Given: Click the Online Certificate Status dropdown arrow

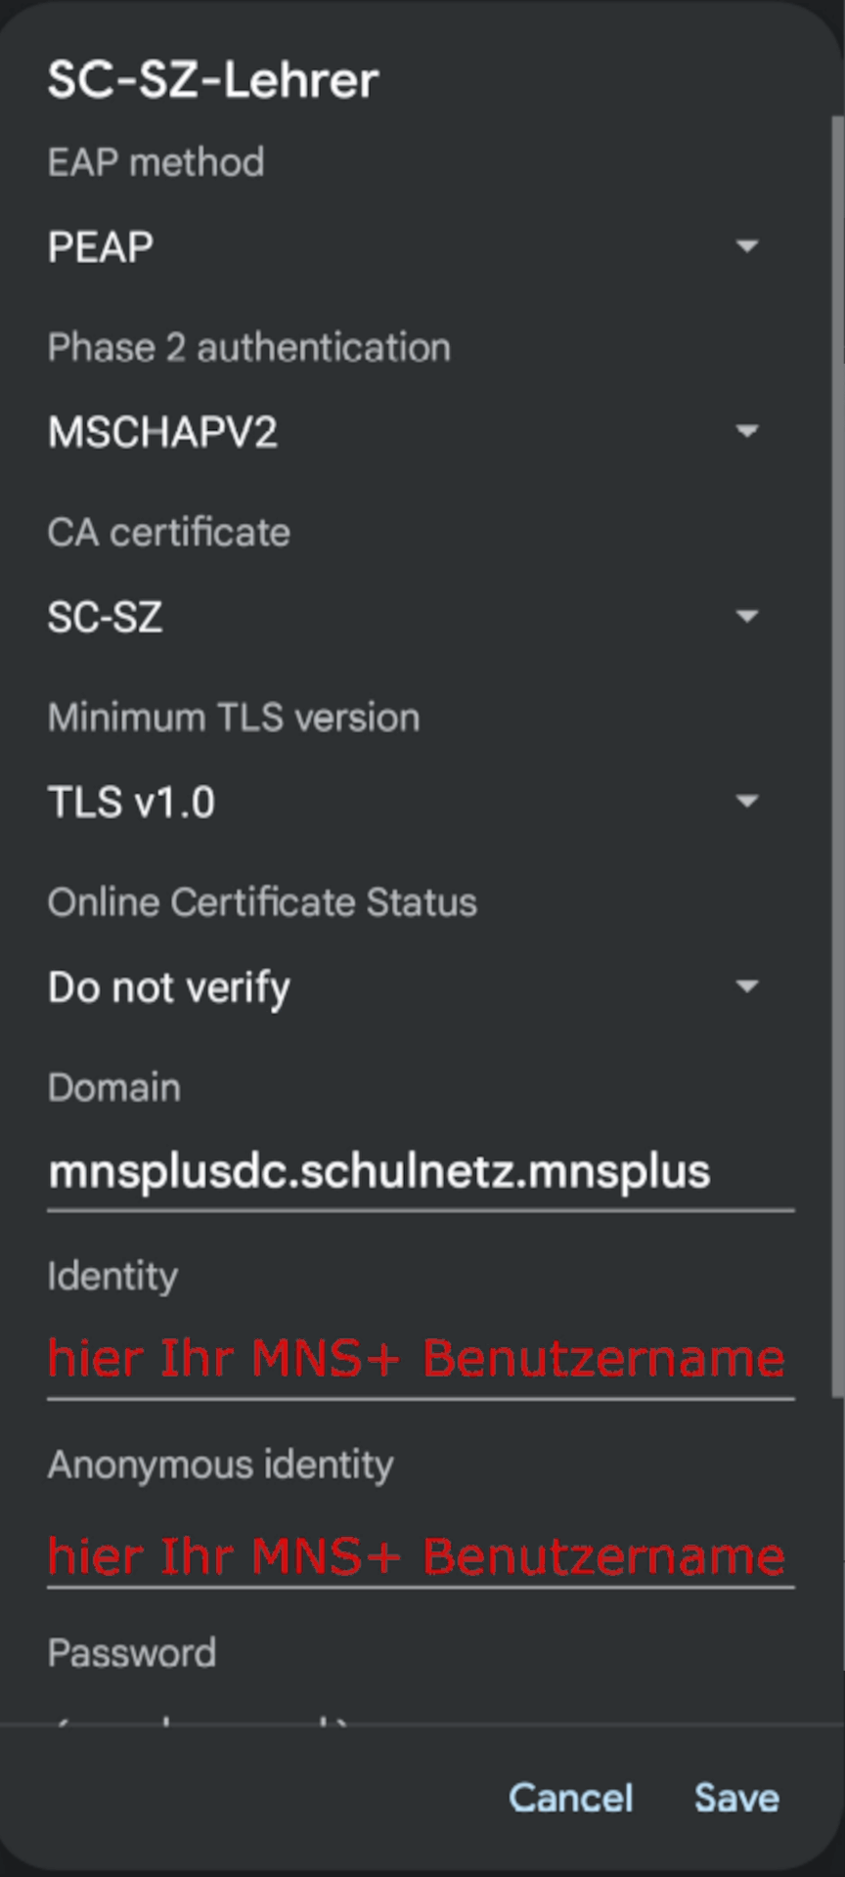Looking at the screenshot, I should (x=746, y=986).
